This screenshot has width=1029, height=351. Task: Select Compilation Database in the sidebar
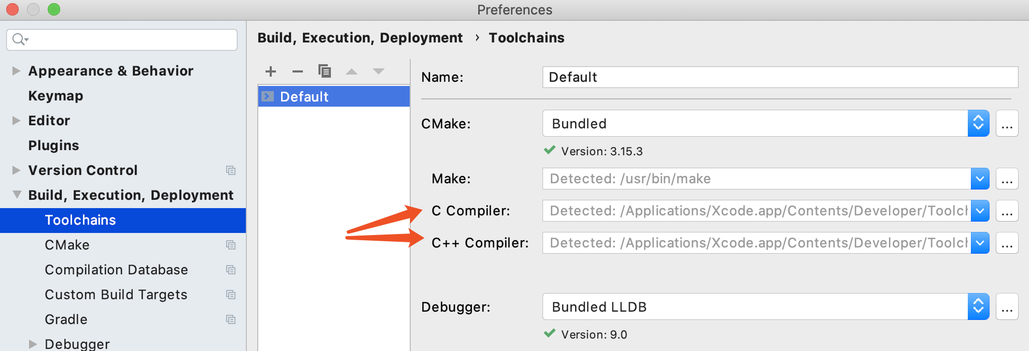point(116,269)
